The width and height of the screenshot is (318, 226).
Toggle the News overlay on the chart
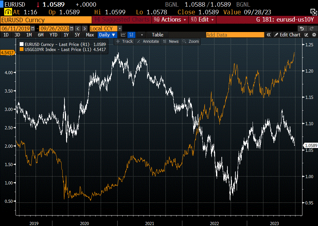(x=171, y=42)
